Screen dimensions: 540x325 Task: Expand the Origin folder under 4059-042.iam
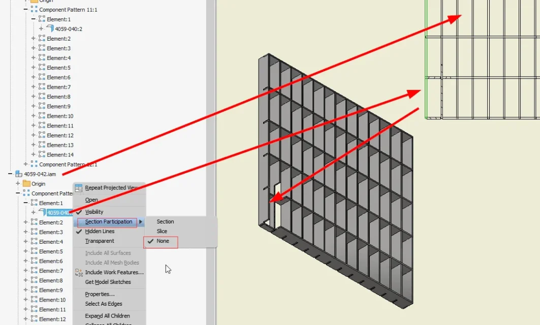pos(18,183)
